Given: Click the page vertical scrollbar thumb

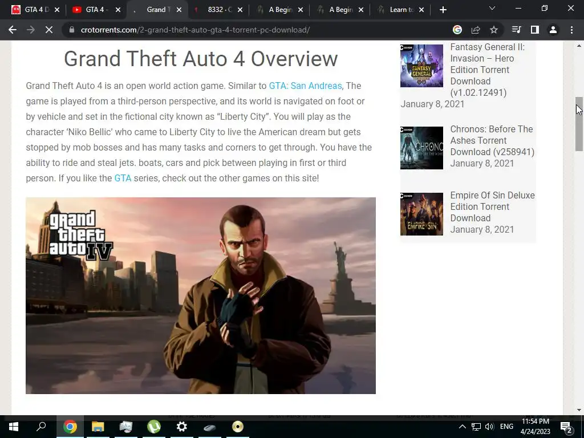Looking at the screenshot, I should pos(579,124).
